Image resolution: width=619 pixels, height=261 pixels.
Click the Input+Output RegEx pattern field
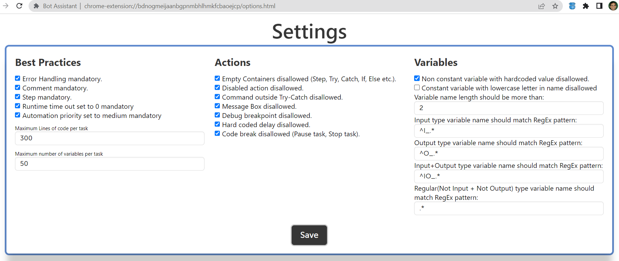pos(509,176)
